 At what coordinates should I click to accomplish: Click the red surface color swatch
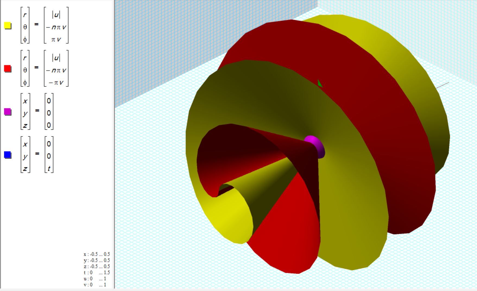point(8,69)
